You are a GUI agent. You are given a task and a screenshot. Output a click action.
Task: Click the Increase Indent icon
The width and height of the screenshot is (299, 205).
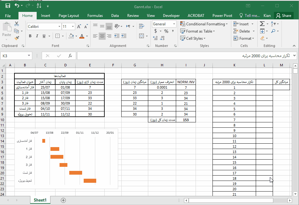pyautogui.click(x=124, y=36)
